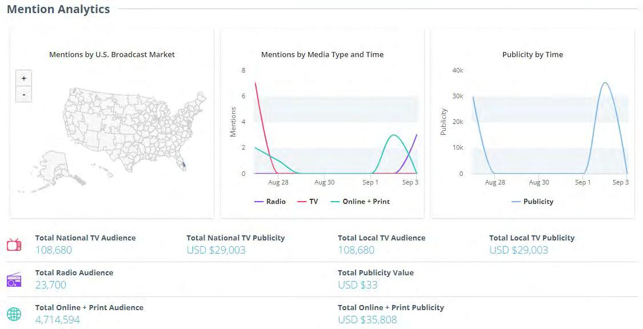Screen dimensions: 643x329
Task: Zoom in on the broadcast market map
Action: click(x=23, y=78)
